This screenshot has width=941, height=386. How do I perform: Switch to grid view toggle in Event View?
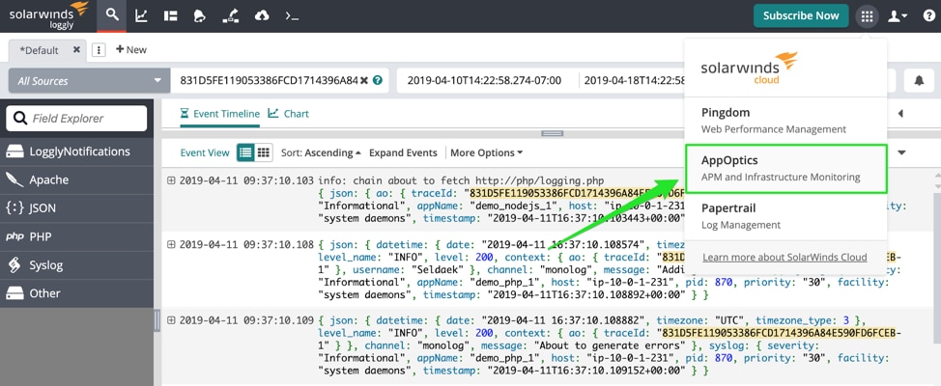(263, 152)
